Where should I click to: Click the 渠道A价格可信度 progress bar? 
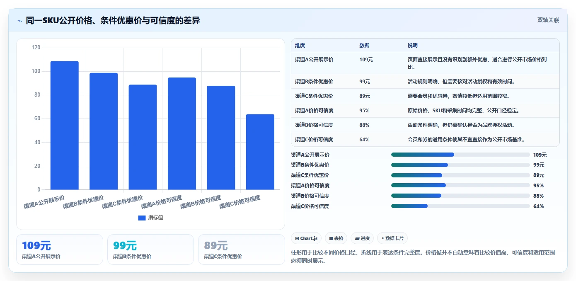pyautogui.click(x=460, y=185)
